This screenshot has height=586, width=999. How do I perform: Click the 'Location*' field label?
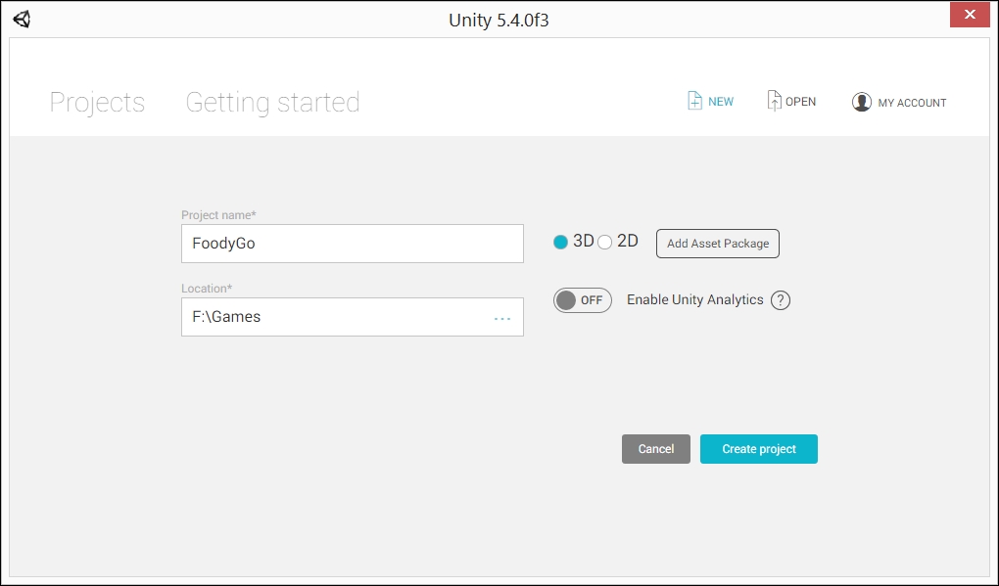(x=207, y=289)
